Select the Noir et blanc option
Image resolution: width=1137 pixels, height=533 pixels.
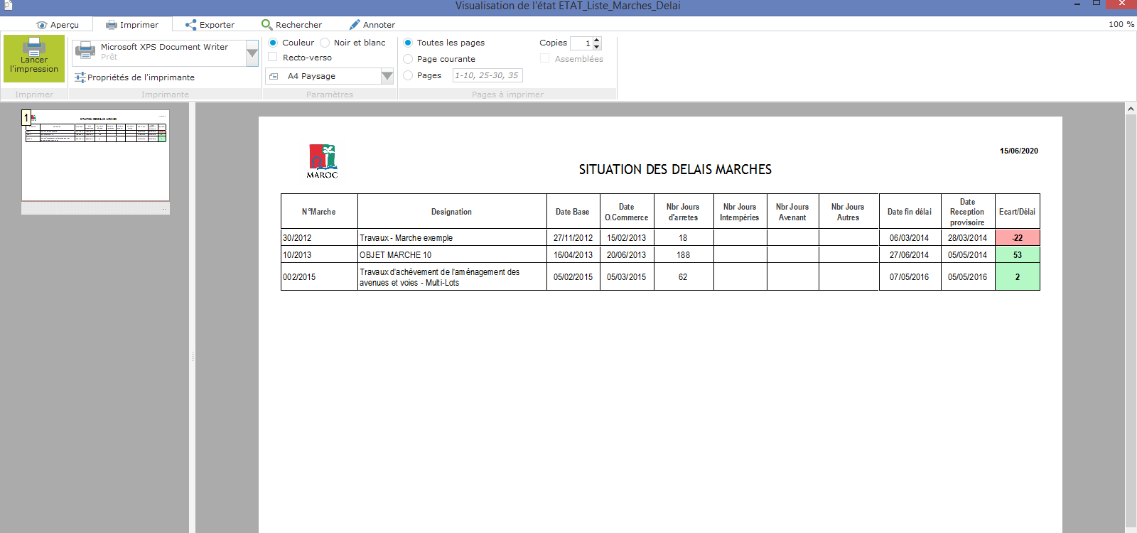325,43
